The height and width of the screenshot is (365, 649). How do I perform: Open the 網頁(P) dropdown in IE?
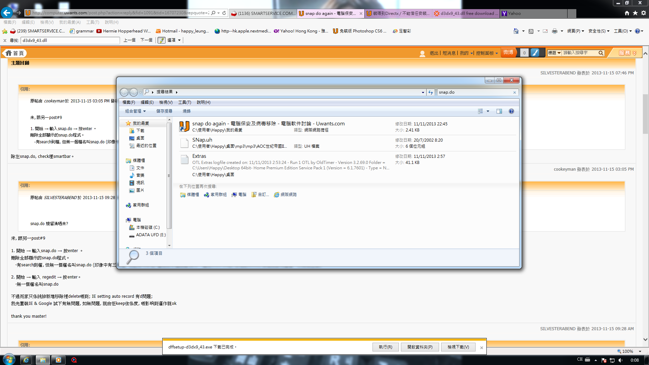tap(575, 31)
